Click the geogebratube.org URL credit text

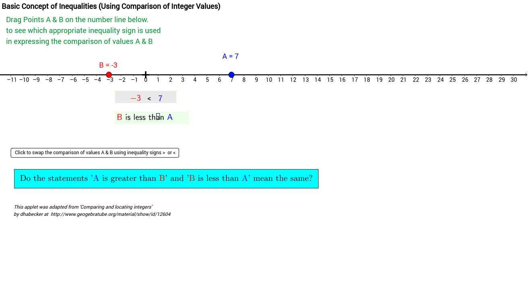[111, 214]
